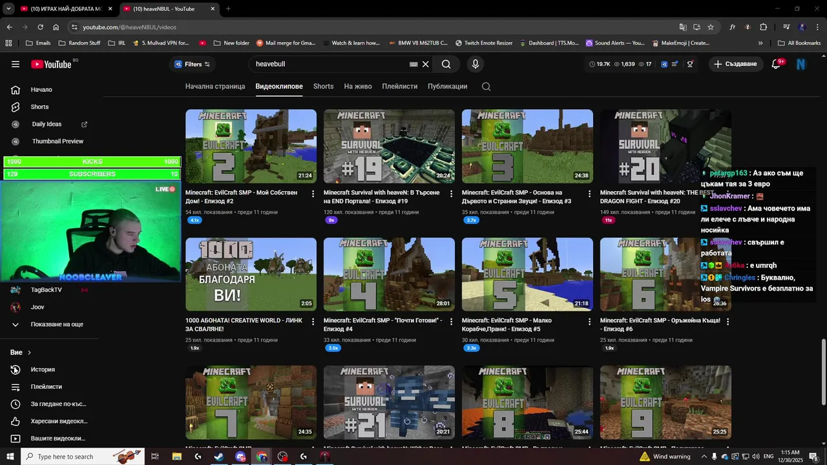
Task: Open the vidIQ Filters button
Action: (193, 64)
